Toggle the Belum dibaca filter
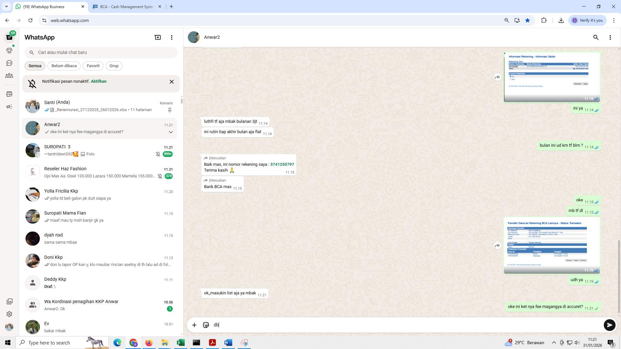This screenshot has width=621, height=349. tap(64, 66)
